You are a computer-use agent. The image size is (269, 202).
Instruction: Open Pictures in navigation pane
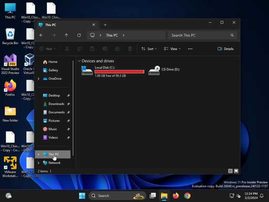(x=54, y=121)
